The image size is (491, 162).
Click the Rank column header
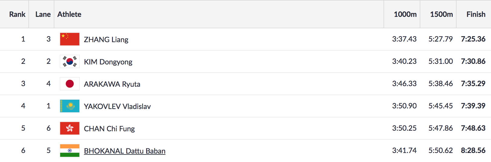[17, 14]
